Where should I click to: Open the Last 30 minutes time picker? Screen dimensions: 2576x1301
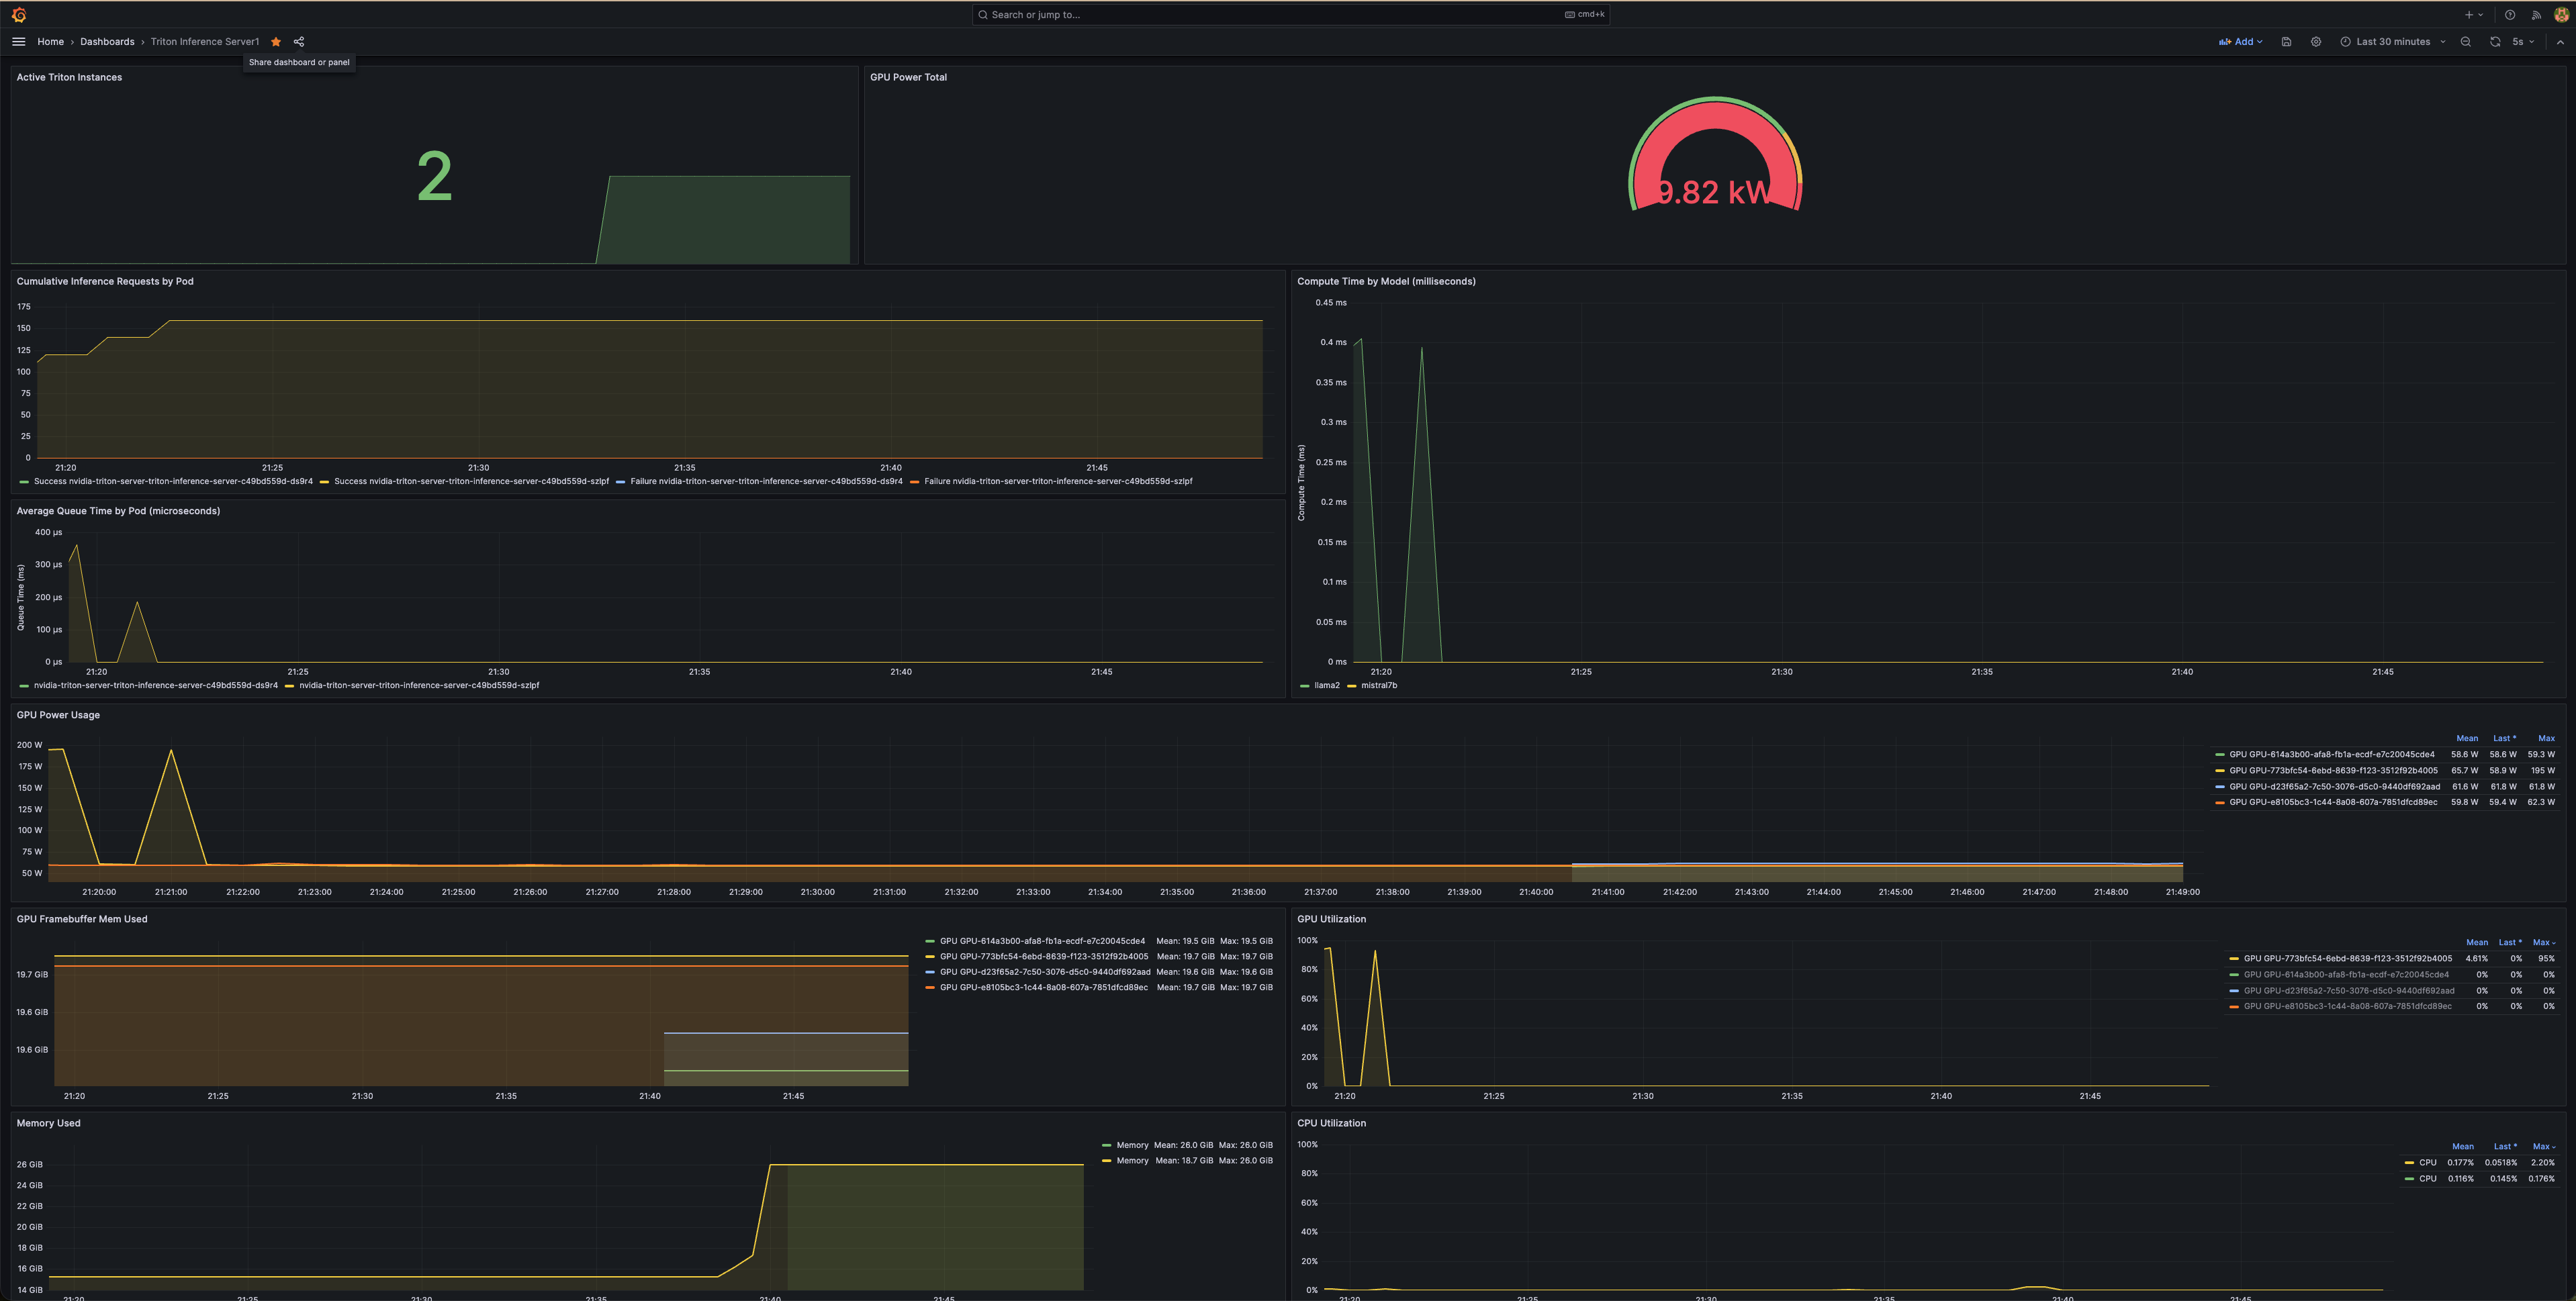tap(2393, 42)
